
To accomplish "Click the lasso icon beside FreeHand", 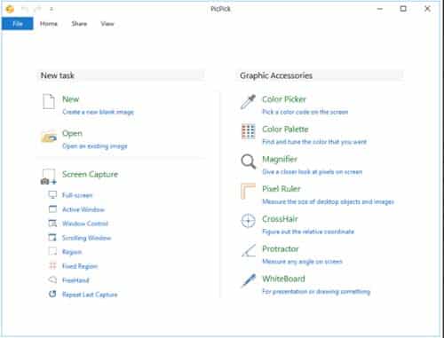I will [x=52, y=279].
